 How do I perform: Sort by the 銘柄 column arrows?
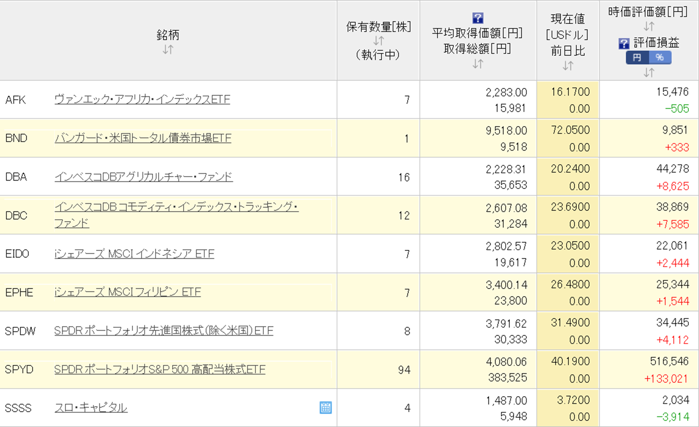coord(168,49)
